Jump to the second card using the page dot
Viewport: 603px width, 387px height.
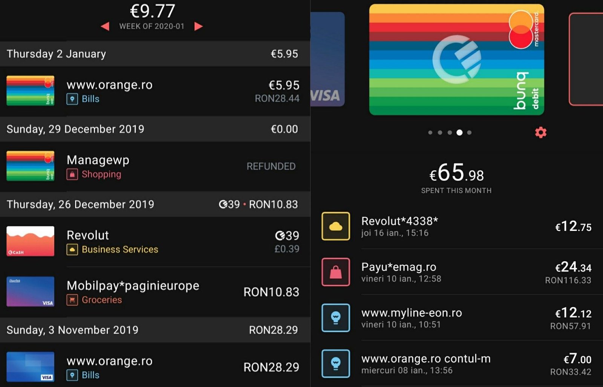coord(440,132)
